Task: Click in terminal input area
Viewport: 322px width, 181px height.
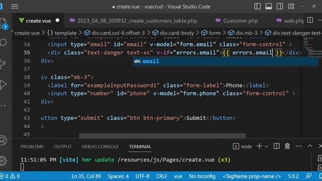Action: [x=22, y=167]
